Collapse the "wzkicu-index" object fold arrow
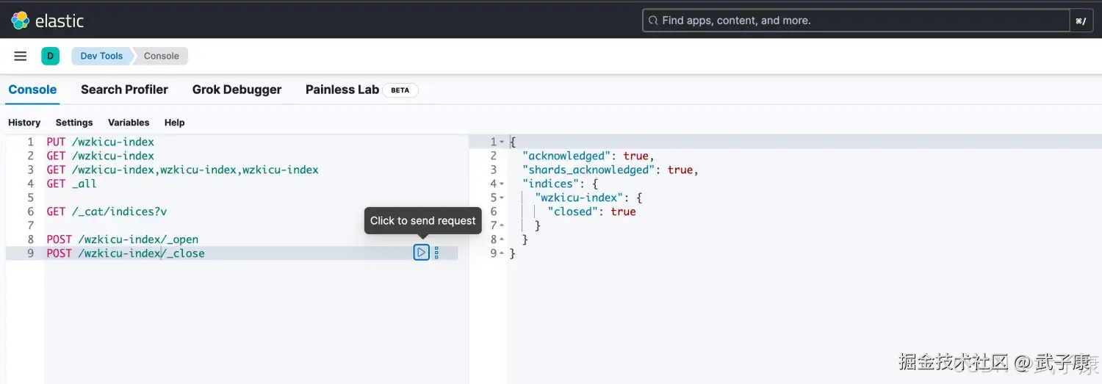The image size is (1102, 384). pos(502,198)
